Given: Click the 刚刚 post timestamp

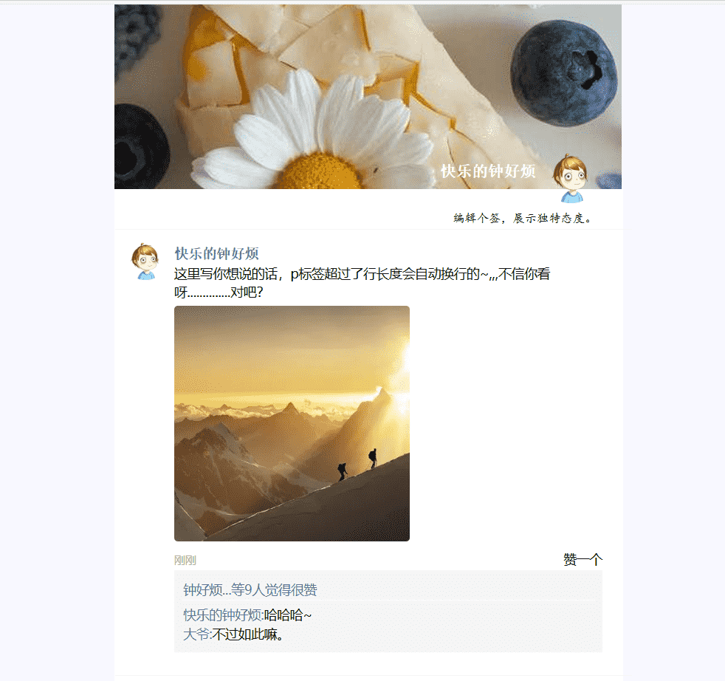Looking at the screenshot, I should (185, 561).
